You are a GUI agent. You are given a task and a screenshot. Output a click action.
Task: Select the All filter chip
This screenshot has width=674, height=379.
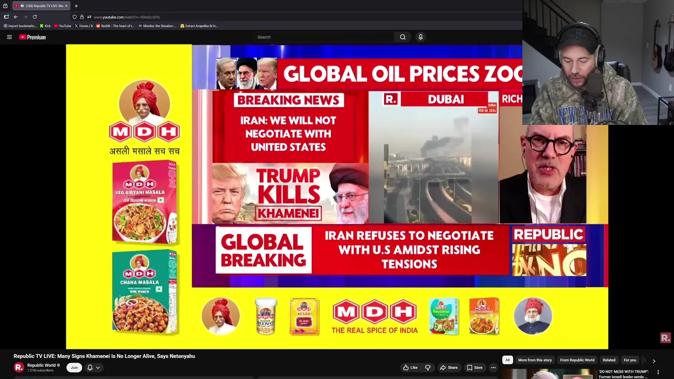point(508,360)
